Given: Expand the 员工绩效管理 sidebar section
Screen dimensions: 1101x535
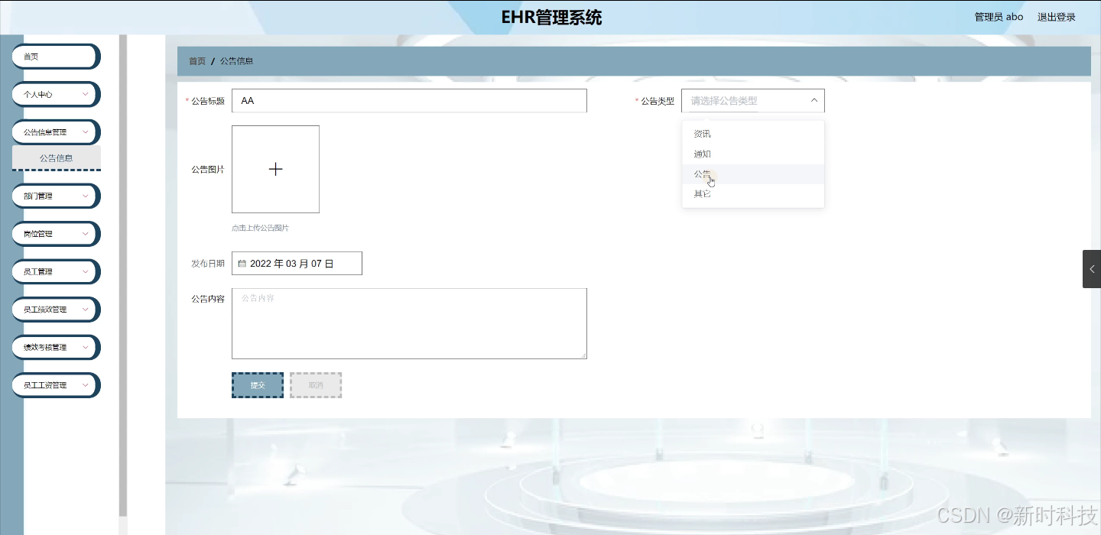Looking at the screenshot, I should [55, 310].
